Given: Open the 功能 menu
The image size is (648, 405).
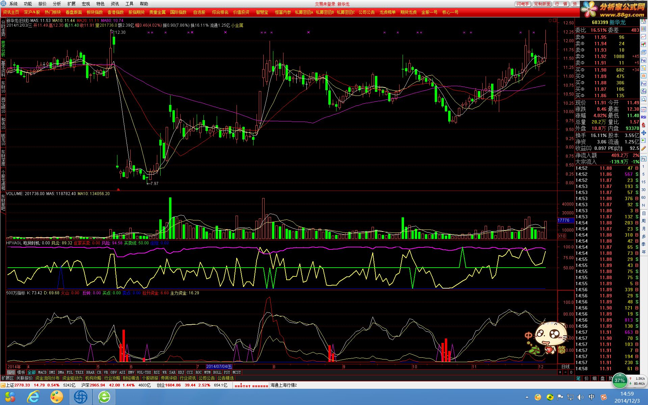Looking at the screenshot, I should click(28, 4).
